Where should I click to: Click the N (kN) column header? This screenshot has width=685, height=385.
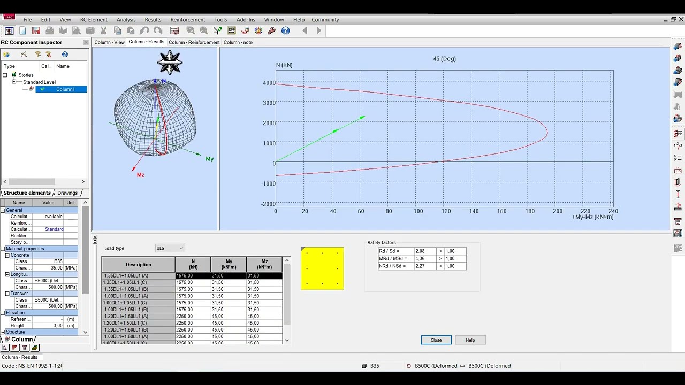[x=193, y=265]
